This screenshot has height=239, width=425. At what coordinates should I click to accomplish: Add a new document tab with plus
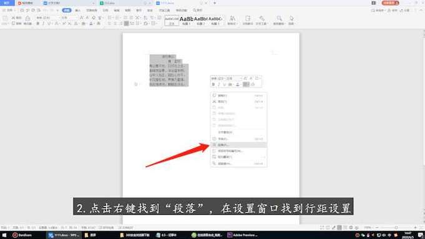click(x=215, y=3)
